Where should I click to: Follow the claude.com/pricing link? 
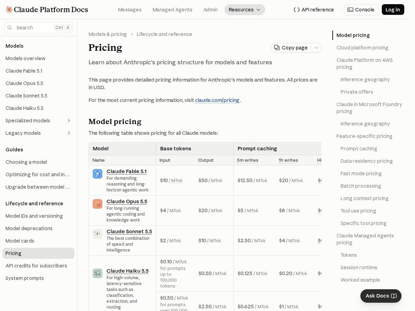pyautogui.click(x=217, y=100)
